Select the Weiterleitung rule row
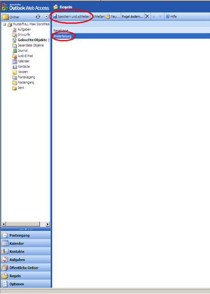The image size is (210, 294). click(x=131, y=36)
